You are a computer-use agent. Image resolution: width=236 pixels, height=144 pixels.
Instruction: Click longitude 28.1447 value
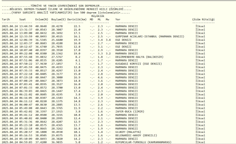(x=57, y=91)
